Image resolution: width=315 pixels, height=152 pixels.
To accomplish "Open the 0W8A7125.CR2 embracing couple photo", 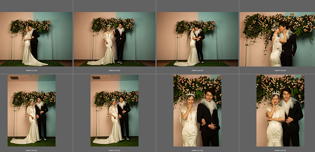I will 198,39.
